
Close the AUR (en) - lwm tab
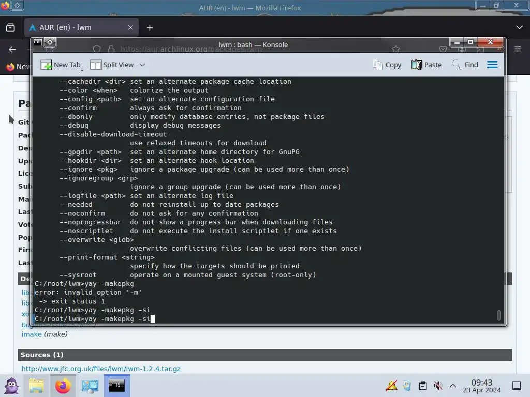[130, 28]
